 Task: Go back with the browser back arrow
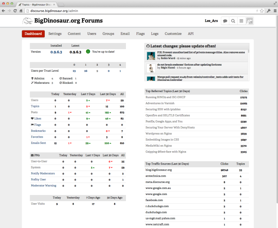pyautogui.click(x=3, y=11)
